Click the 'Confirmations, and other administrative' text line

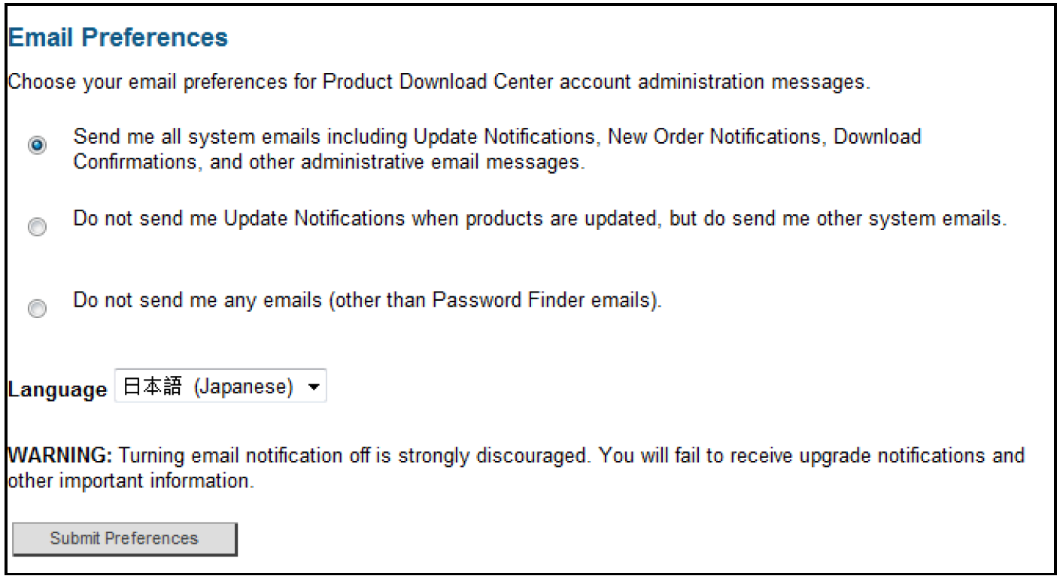(x=328, y=162)
